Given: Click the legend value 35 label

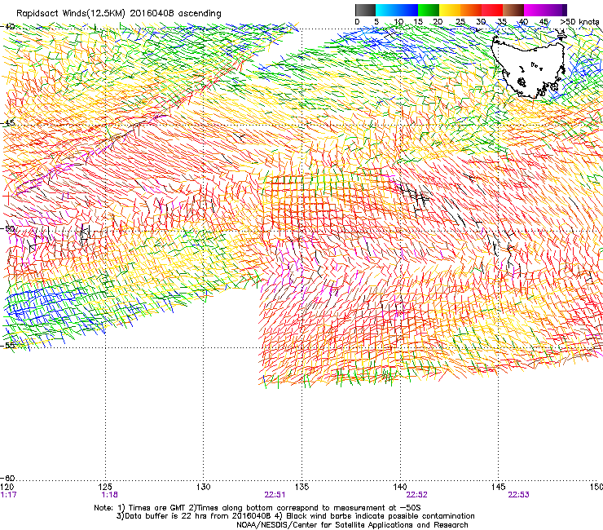Looking at the screenshot, I should [x=502, y=22].
